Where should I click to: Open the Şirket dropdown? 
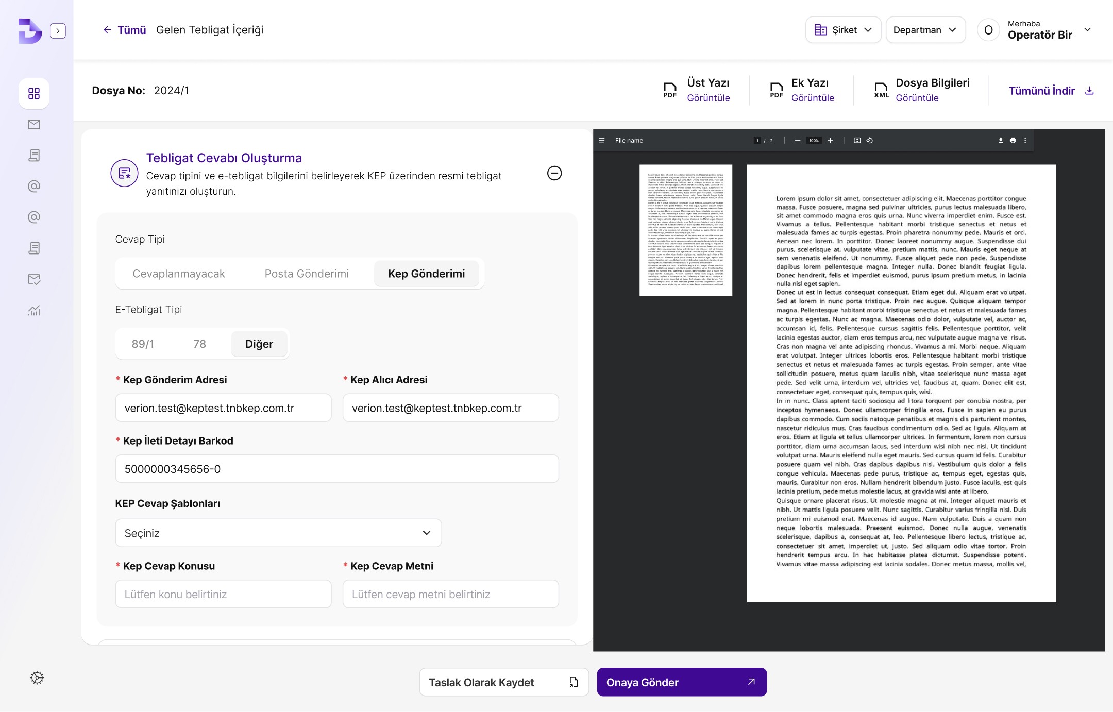click(x=843, y=30)
